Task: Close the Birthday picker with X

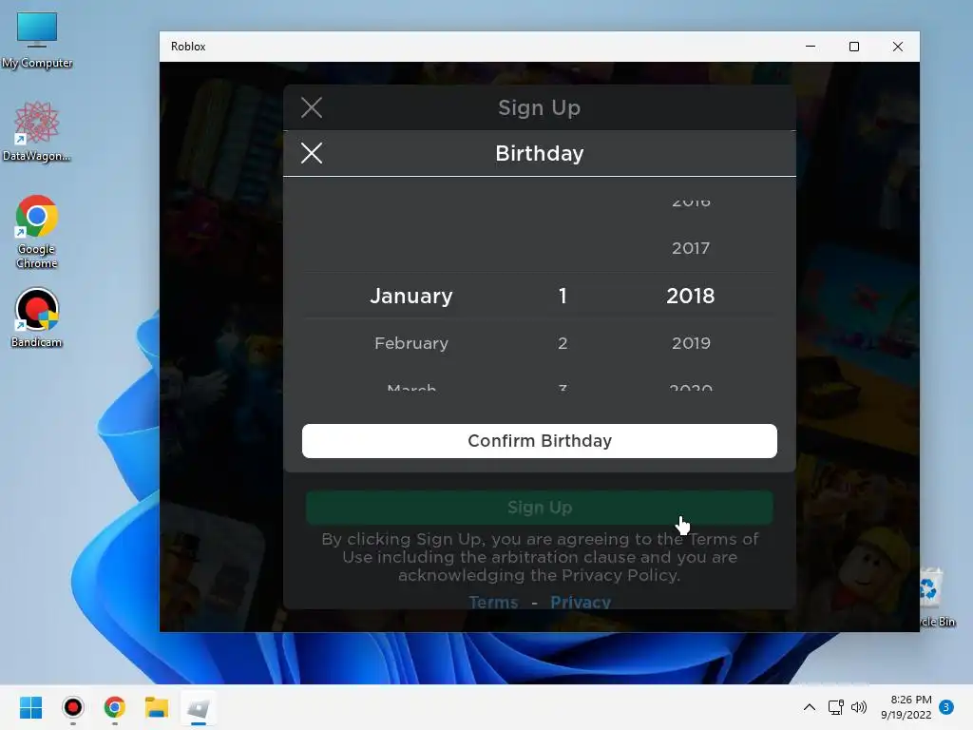Action: point(312,153)
